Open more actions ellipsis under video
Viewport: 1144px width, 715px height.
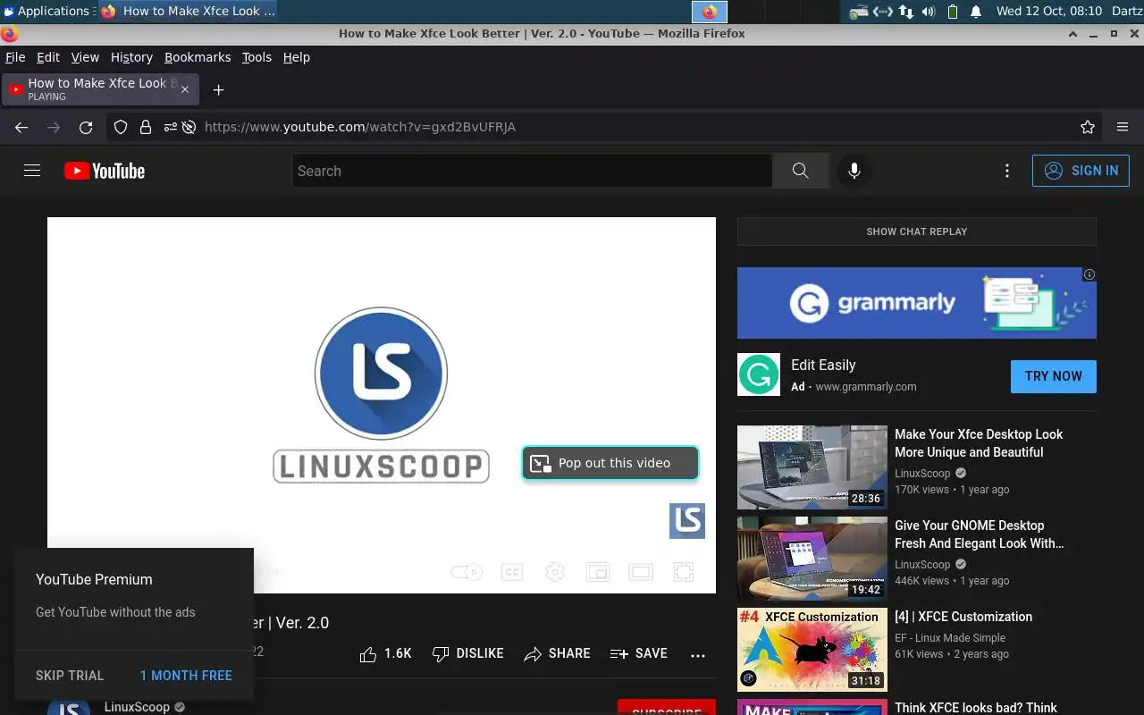click(x=698, y=655)
